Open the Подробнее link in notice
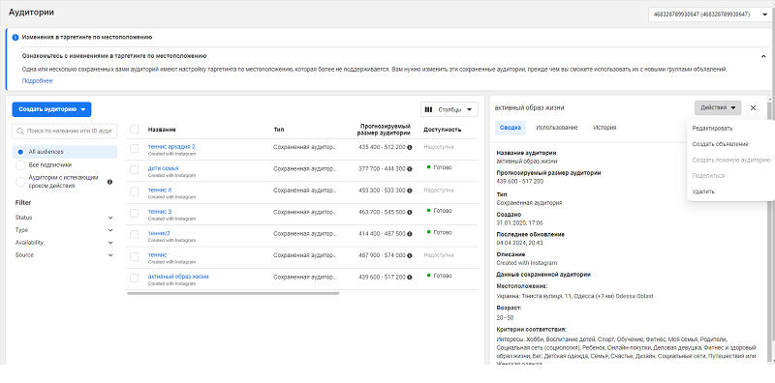Image resolution: width=775 pixels, height=383 pixels. point(37,81)
